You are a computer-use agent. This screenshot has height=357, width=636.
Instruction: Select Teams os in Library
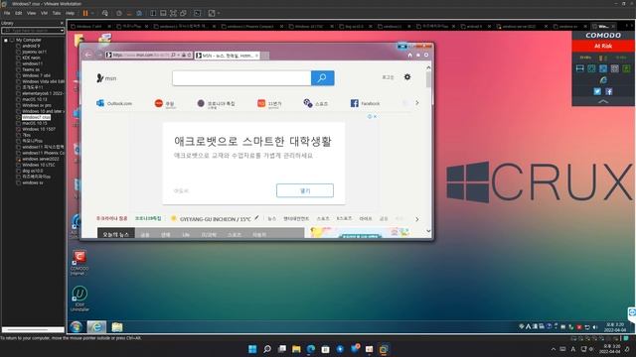point(31,69)
